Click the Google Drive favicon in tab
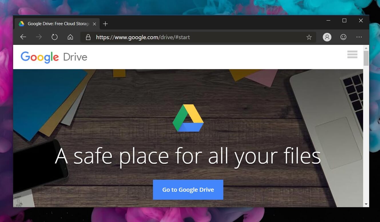The height and width of the screenshot is (222, 380). coord(21,24)
